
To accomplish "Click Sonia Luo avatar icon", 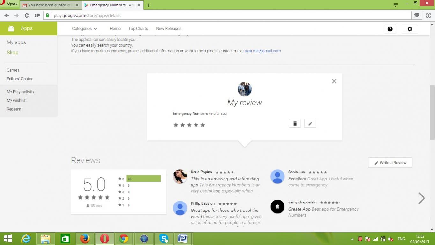I will [277, 176].
